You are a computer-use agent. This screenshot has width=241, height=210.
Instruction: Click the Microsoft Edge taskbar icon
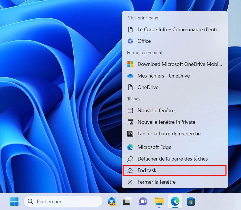pyautogui.click(x=175, y=201)
